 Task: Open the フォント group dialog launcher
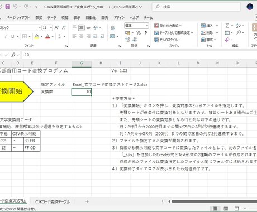tap(66, 46)
